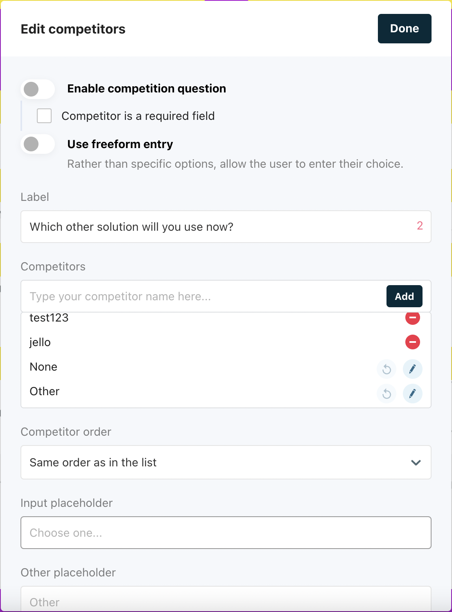This screenshot has height=612, width=452.
Task: Reset the None option to default
Action: coord(386,369)
